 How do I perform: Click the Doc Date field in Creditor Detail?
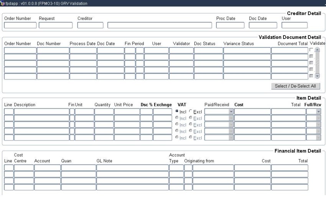(x=263, y=25)
